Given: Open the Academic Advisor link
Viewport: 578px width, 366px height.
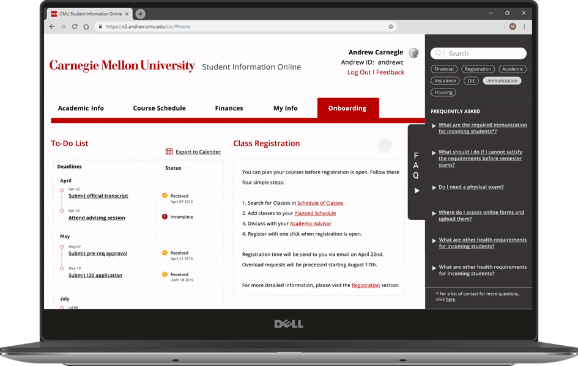Looking at the screenshot, I should (x=310, y=224).
